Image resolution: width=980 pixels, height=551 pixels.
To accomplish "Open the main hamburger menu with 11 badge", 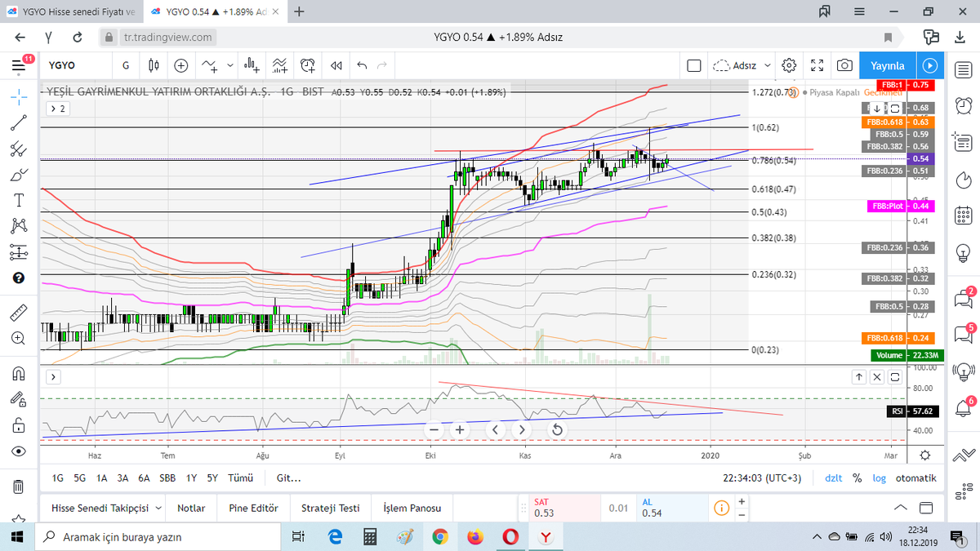I will [x=19, y=65].
